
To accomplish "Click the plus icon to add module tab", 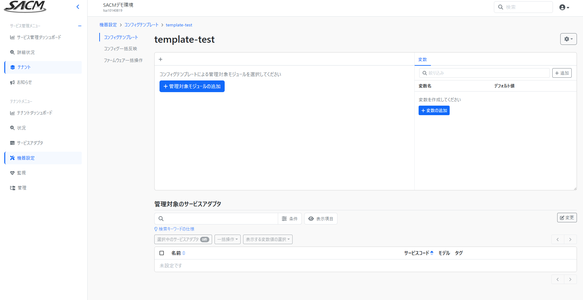I will click(160, 59).
